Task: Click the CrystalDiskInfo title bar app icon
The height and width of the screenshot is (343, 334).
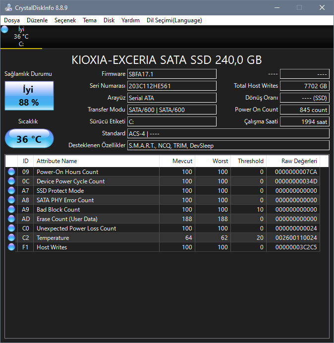Action: coord(8,7)
